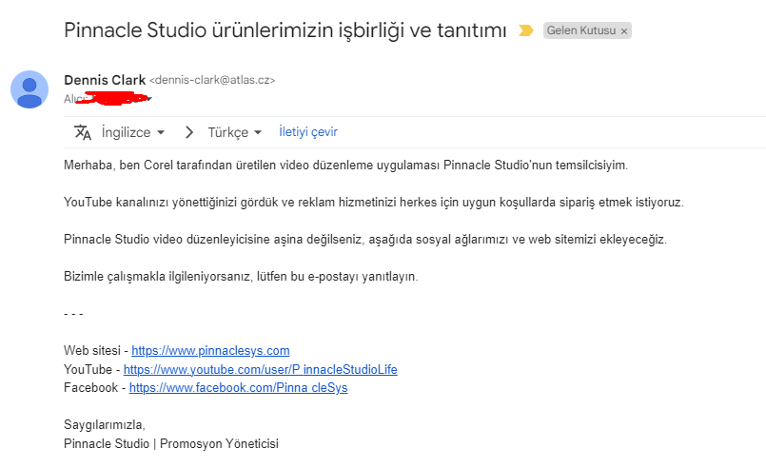Open the Türkçe target language dropdown
Viewport: 766px width, 468px height.
tap(235, 132)
